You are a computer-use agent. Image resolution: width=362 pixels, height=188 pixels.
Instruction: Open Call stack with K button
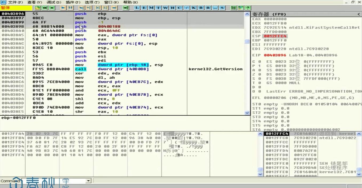point(194,8)
